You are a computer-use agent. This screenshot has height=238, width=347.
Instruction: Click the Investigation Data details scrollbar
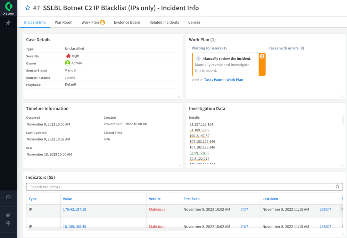(343, 120)
